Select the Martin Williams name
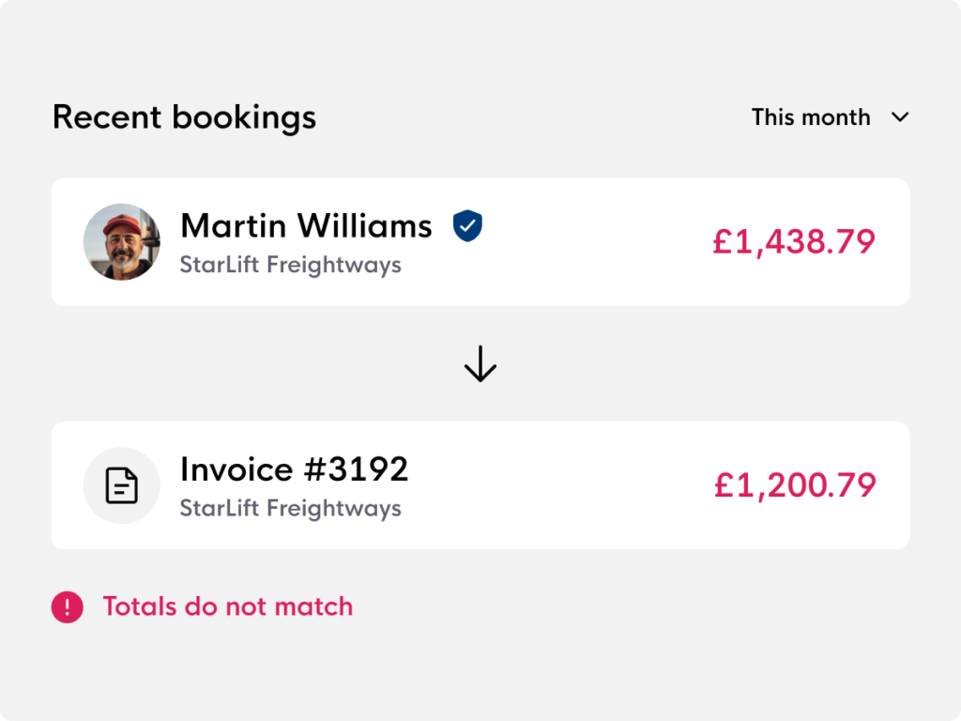Viewport: 961px width, 721px height. 307,225
